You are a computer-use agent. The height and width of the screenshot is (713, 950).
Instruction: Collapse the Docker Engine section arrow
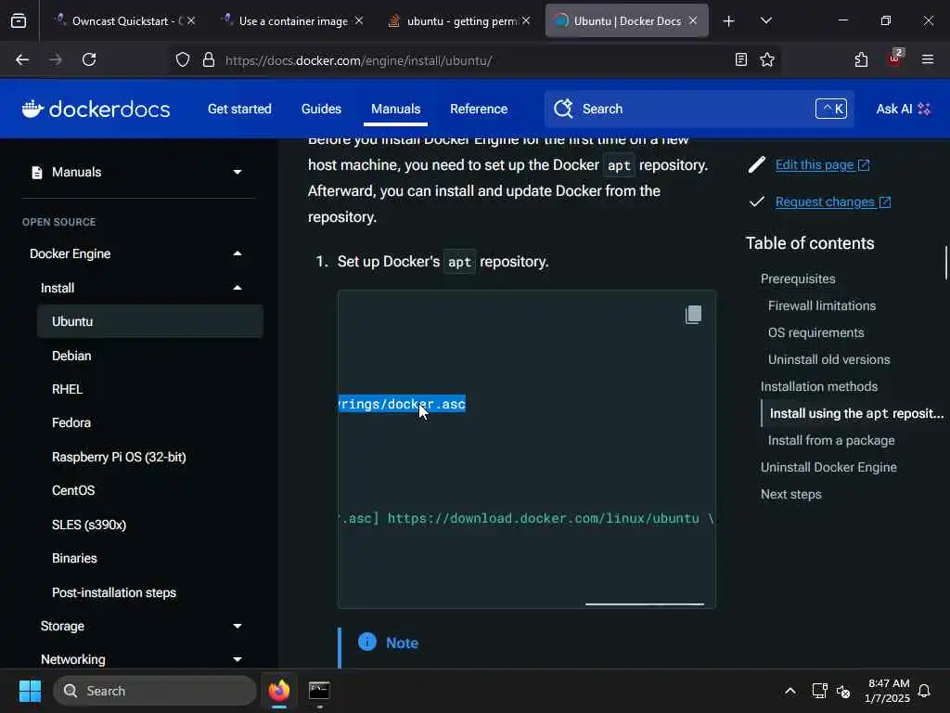(x=237, y=253)
